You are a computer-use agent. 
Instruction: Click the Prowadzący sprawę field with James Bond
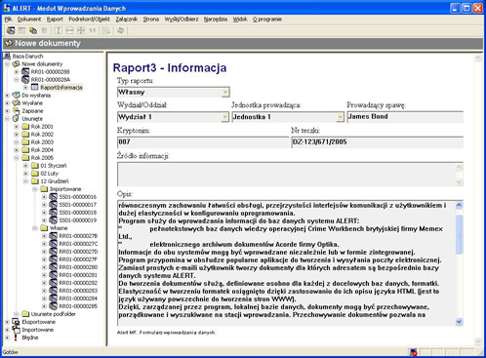tap(405, 117)
